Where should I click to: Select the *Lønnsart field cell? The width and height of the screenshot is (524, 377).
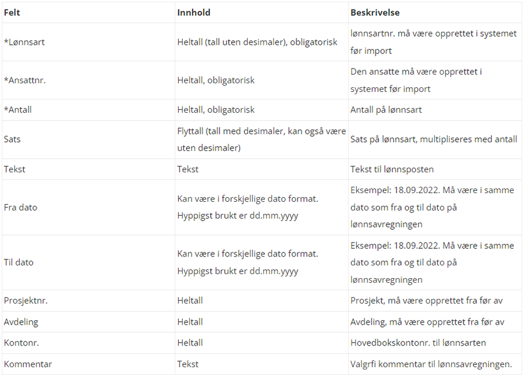pyautogui.click(x=24, y=42)
